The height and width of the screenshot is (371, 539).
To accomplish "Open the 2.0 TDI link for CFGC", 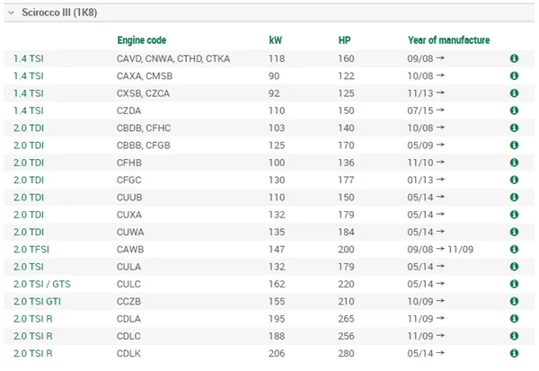I will (29, 181).
